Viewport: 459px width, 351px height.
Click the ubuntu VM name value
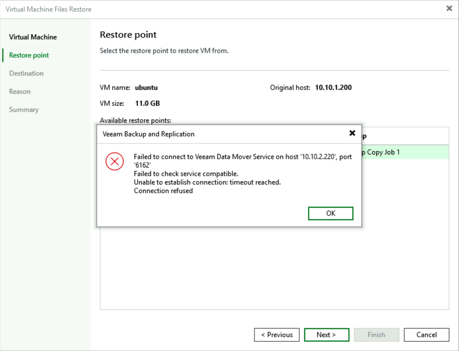pyautogui.click(x=146, y=88)
